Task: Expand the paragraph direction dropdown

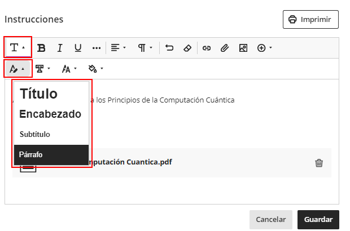Action: 145,48
